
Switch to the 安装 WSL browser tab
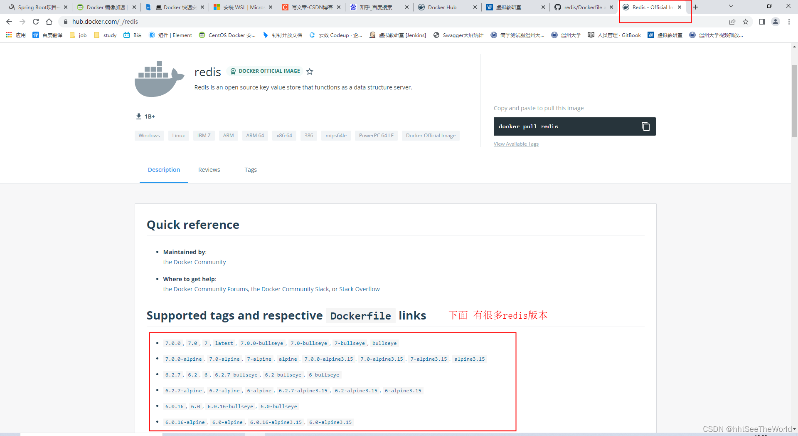pyautogui.click(x=243, y=7)
